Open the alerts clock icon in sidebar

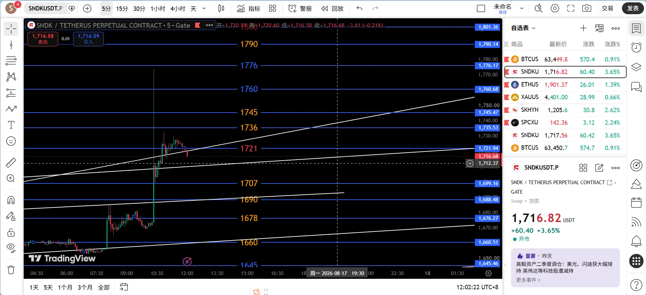tap(637, 47)
